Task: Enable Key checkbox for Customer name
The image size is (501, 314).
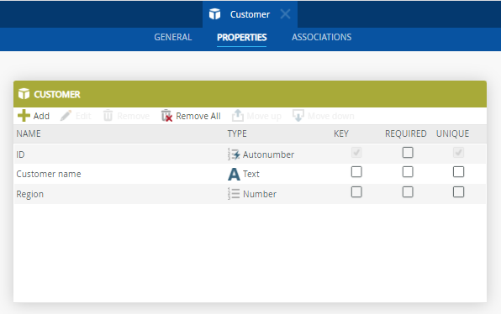Action: tap(356, 172)
